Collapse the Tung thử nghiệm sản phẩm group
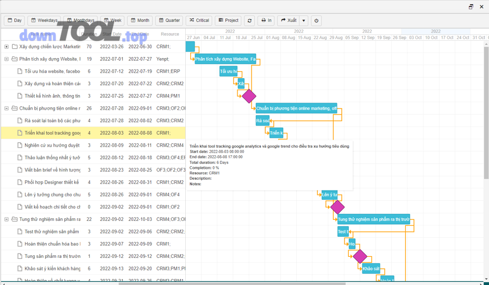 [x=7, y=219]
